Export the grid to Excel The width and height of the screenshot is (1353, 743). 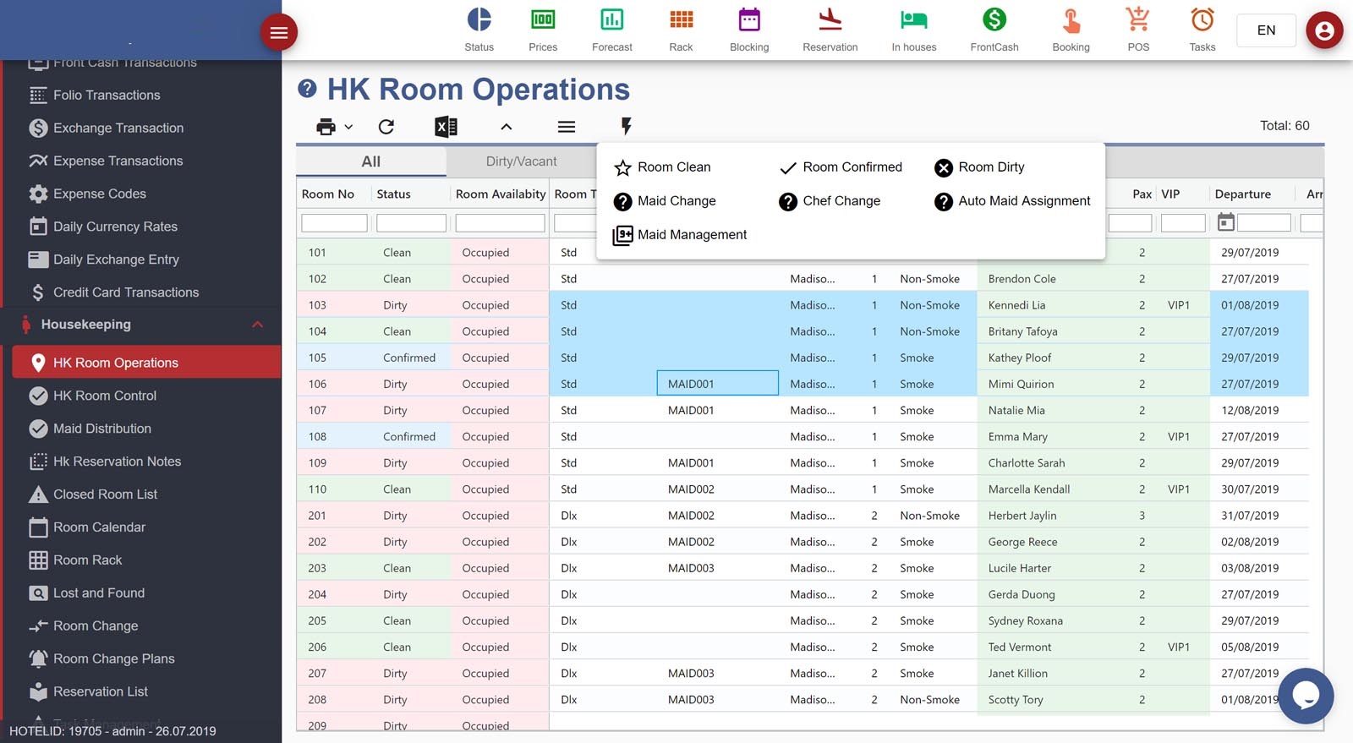click(446, 127)
